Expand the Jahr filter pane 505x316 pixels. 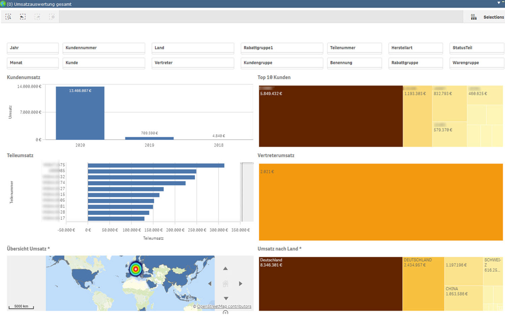pos(33,48)
